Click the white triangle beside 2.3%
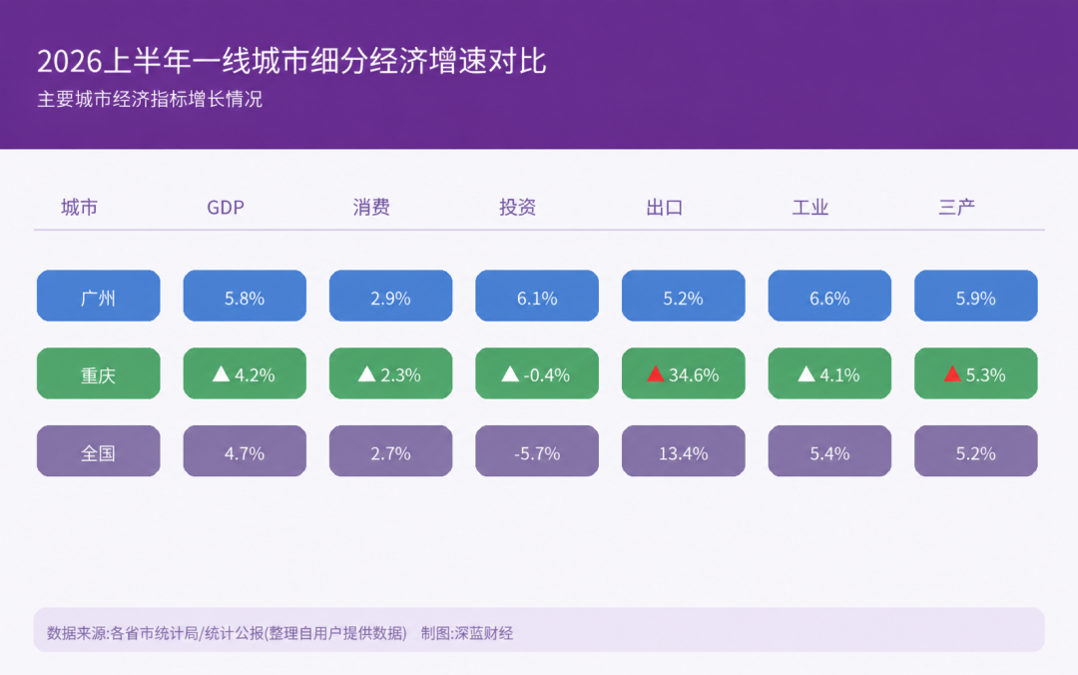 click(x=367, y=373)
